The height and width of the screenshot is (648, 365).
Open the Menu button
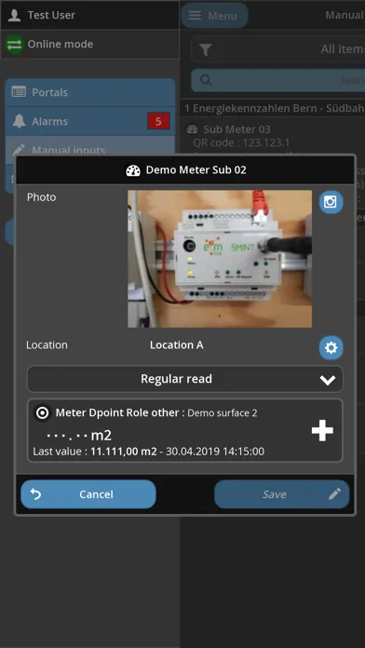214,16
